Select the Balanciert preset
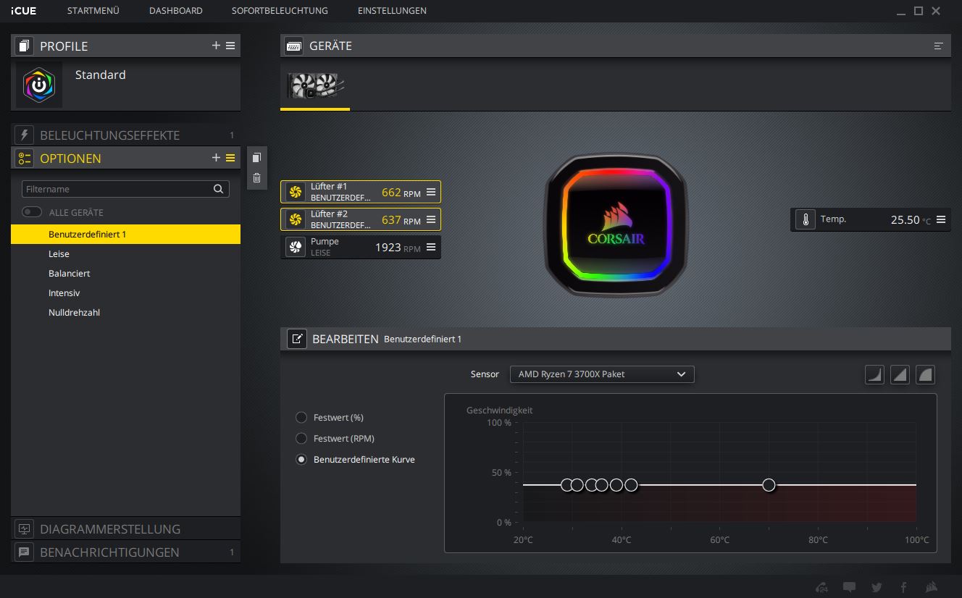962x598 pixels. point(125,273)
